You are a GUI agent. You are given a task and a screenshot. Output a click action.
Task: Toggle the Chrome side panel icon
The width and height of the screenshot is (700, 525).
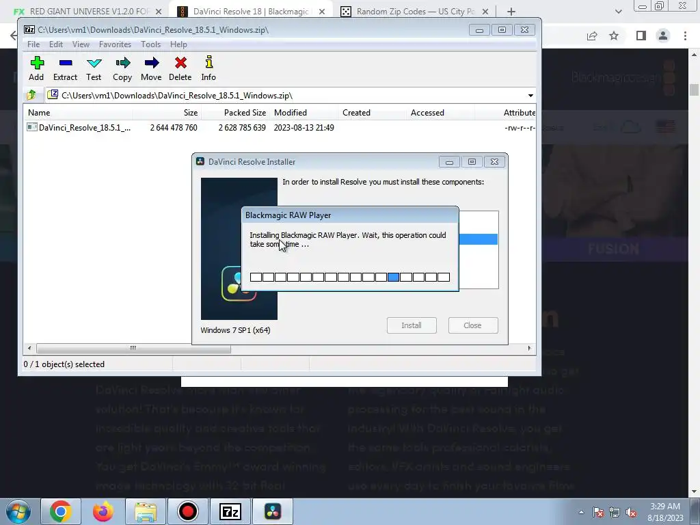[x=641, y=36]
